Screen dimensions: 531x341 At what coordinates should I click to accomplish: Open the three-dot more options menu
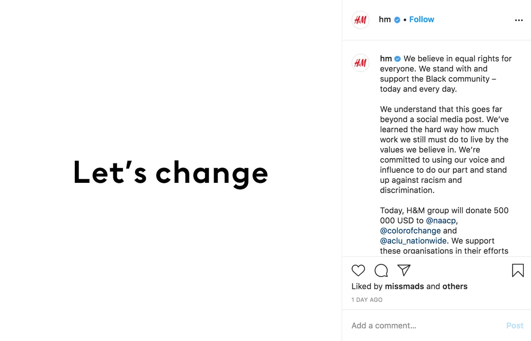coord(519,20)
